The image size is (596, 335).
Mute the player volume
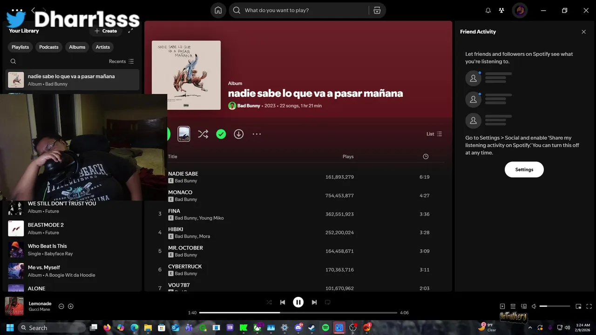pos(534,306)
